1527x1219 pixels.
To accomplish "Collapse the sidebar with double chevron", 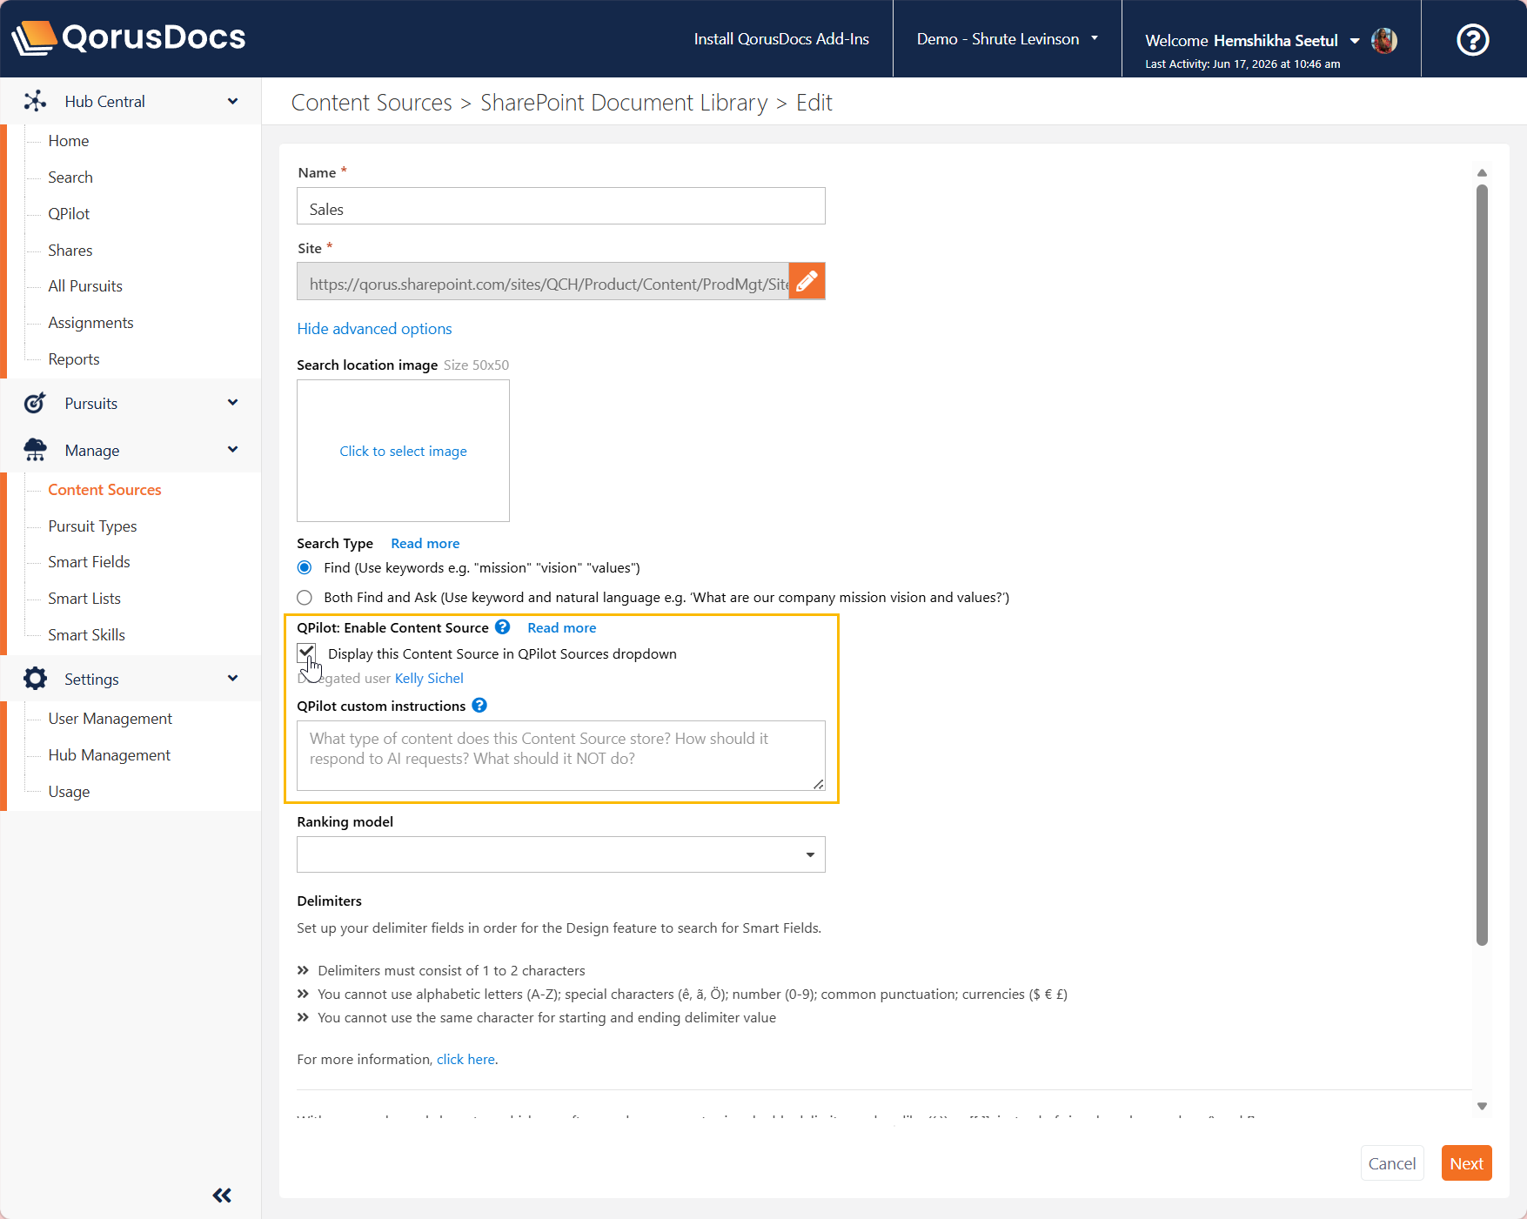I will coord(222,1195).
